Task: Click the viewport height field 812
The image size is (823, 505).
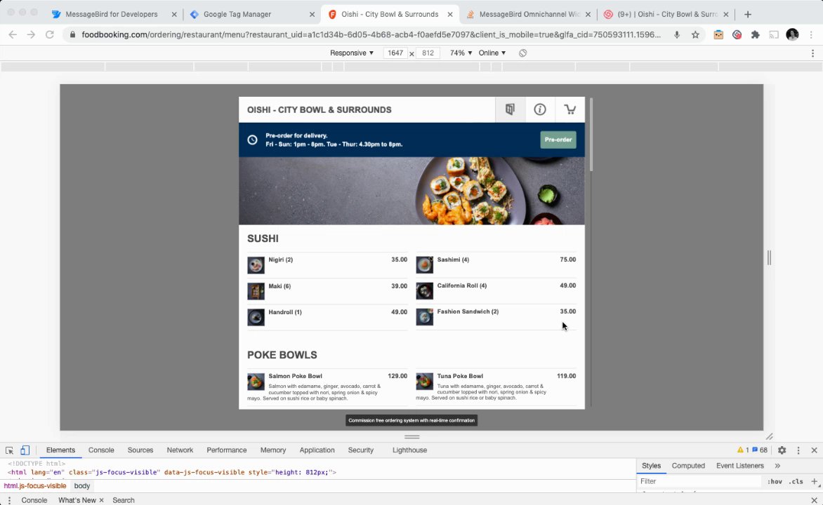Action: point(428,53)
